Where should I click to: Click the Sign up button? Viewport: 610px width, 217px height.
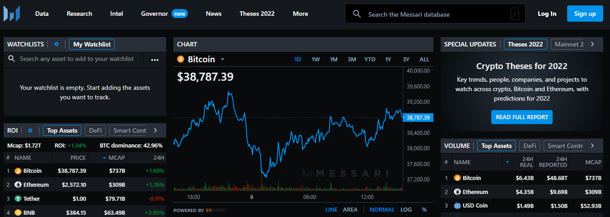[585, 14]
